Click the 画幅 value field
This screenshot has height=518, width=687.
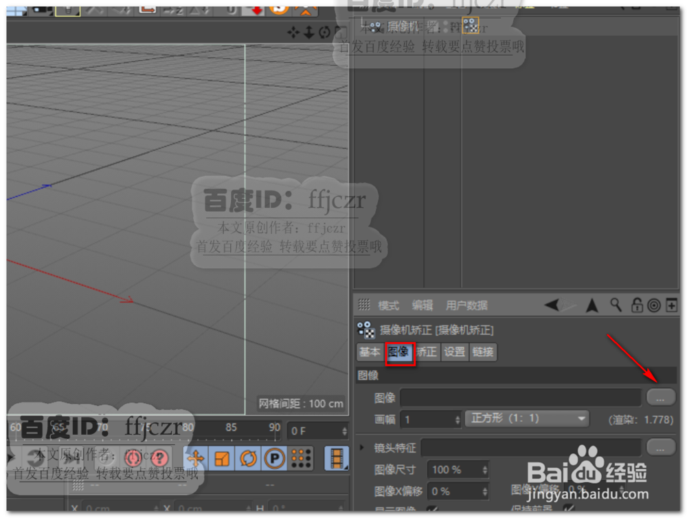pyautogui.click(x=427, y=420)
